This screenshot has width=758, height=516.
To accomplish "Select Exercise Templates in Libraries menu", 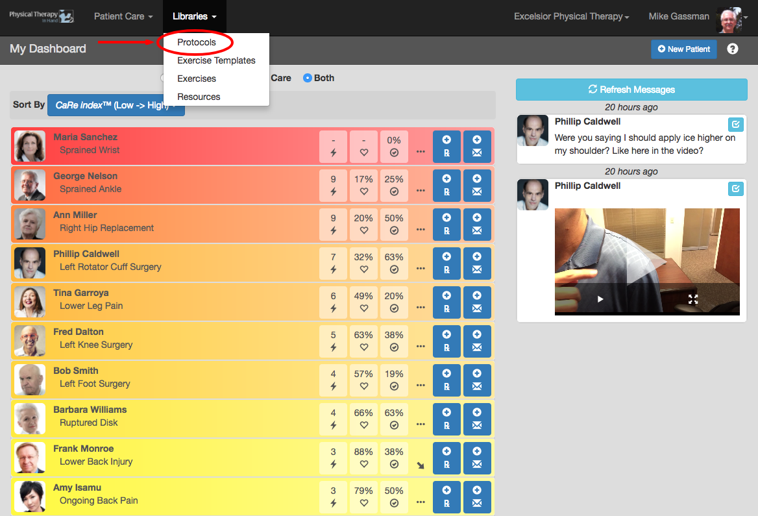I will coord(216,60).
